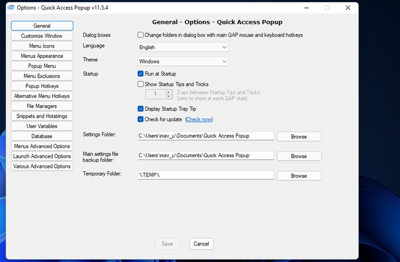Viewport: 400px width, 262px height.
Task: Click the Check now link
Action: click(x=199, y=119)
